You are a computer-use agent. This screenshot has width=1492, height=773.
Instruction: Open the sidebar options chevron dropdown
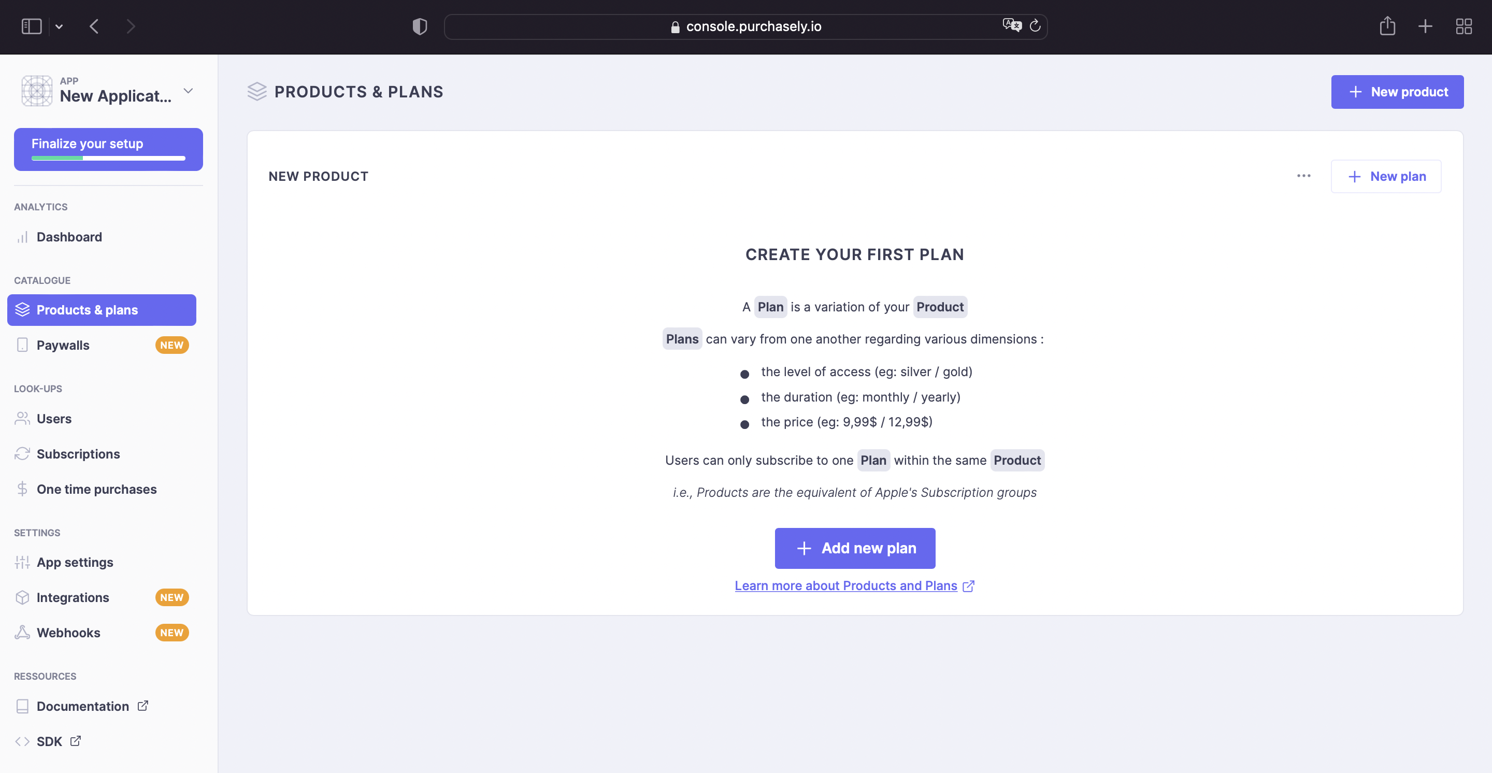pyautogui.click(x=59, y=26)
